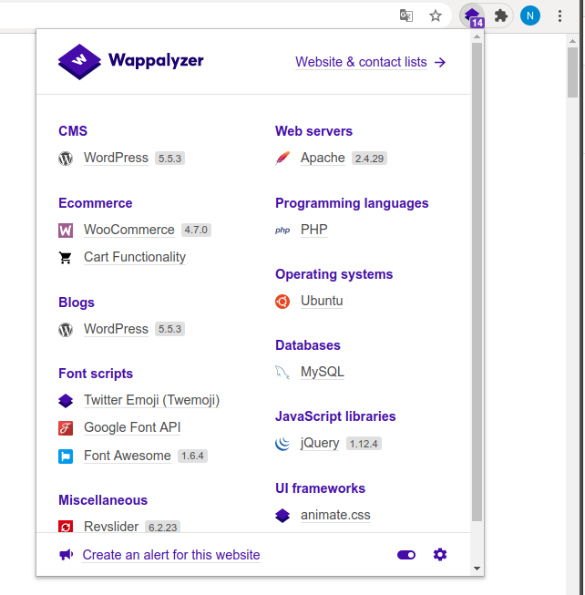Click the WordPress icon under Blogs
This screenshot has height=595, width=585.
coord(66,329)
